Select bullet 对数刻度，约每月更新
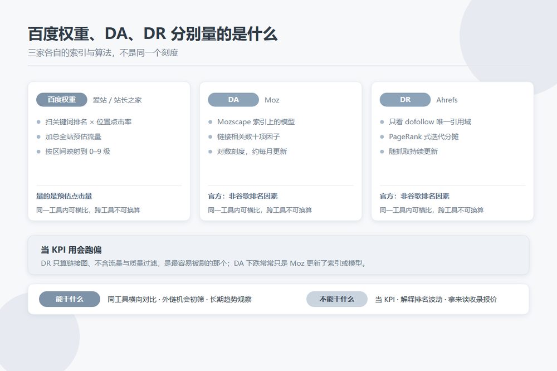This screenshot has width=557, height=371. tap(252, 152)
